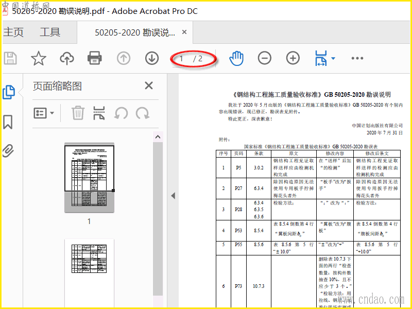Click table cell 10.7.3 in clause column
The height and width of the screenshot is (309, 412).
pyautogui.click(x=259, y=286)
